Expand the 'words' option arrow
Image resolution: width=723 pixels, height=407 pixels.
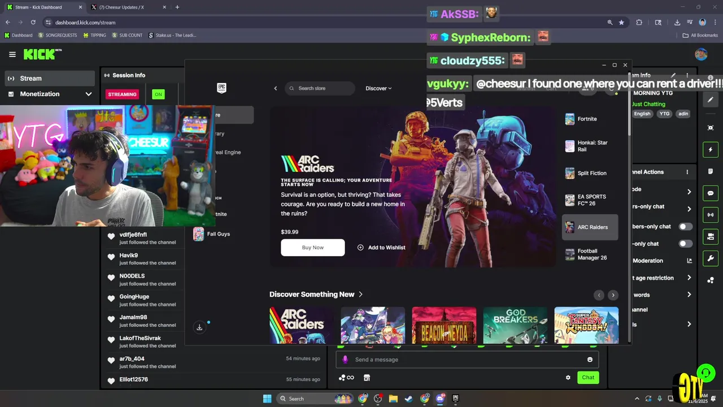[689, 295]
